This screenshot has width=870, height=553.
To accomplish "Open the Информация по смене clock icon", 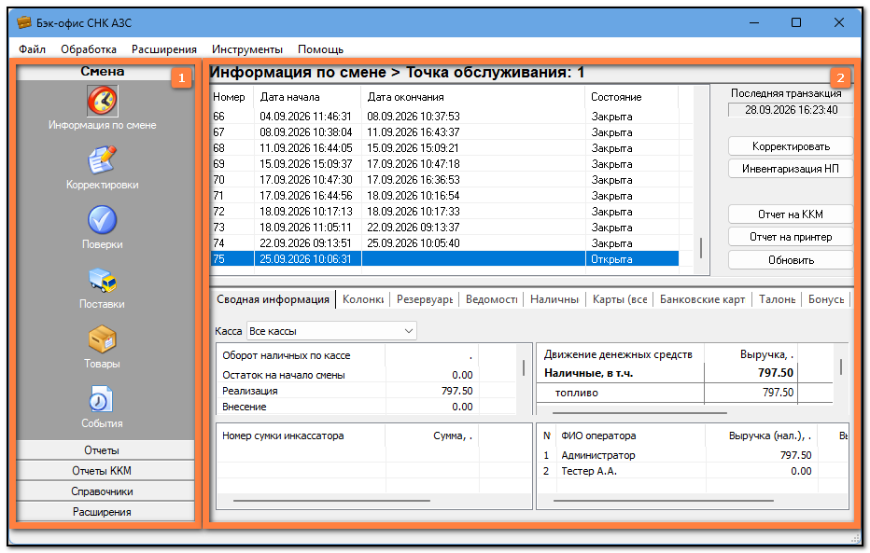I will pyautogui.click(x=102, y=101).
